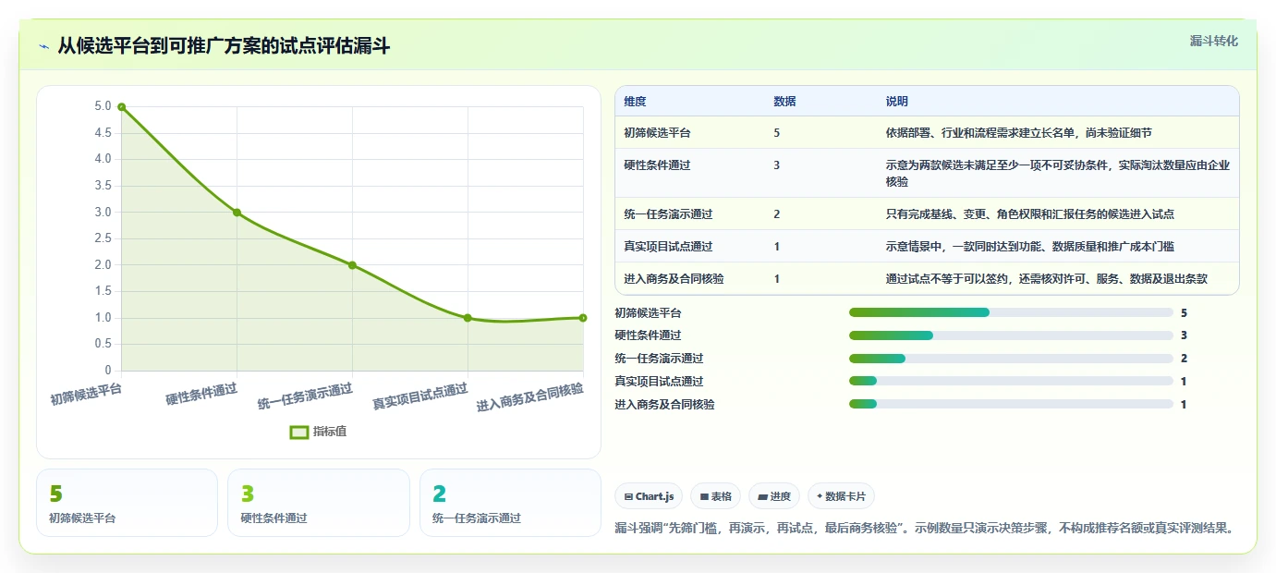Click the chart data point at 5.0
This screenshot has height=573, width=1276.
click(x=121, y=107)
